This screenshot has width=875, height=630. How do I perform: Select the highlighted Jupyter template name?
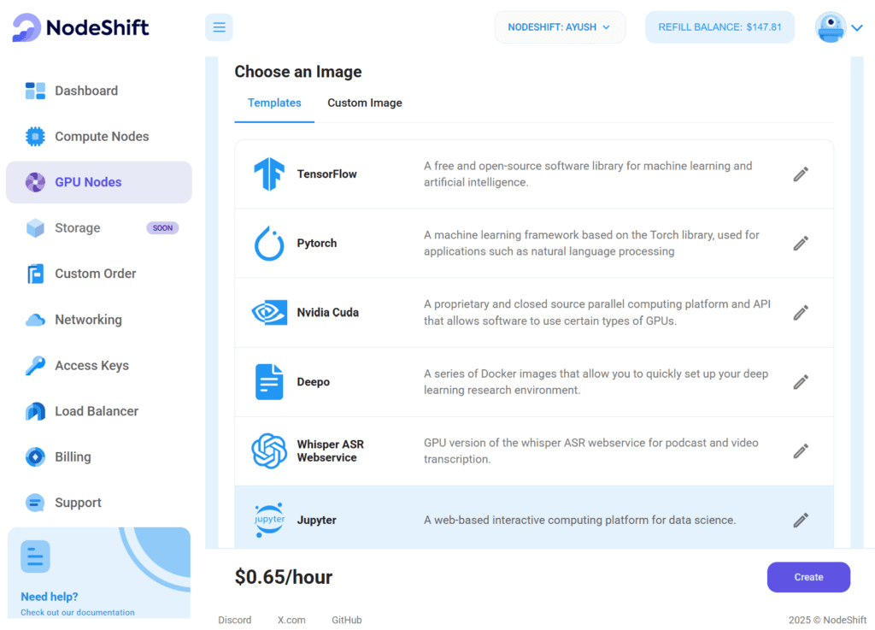pyautogui.click(x=316, y=520)
